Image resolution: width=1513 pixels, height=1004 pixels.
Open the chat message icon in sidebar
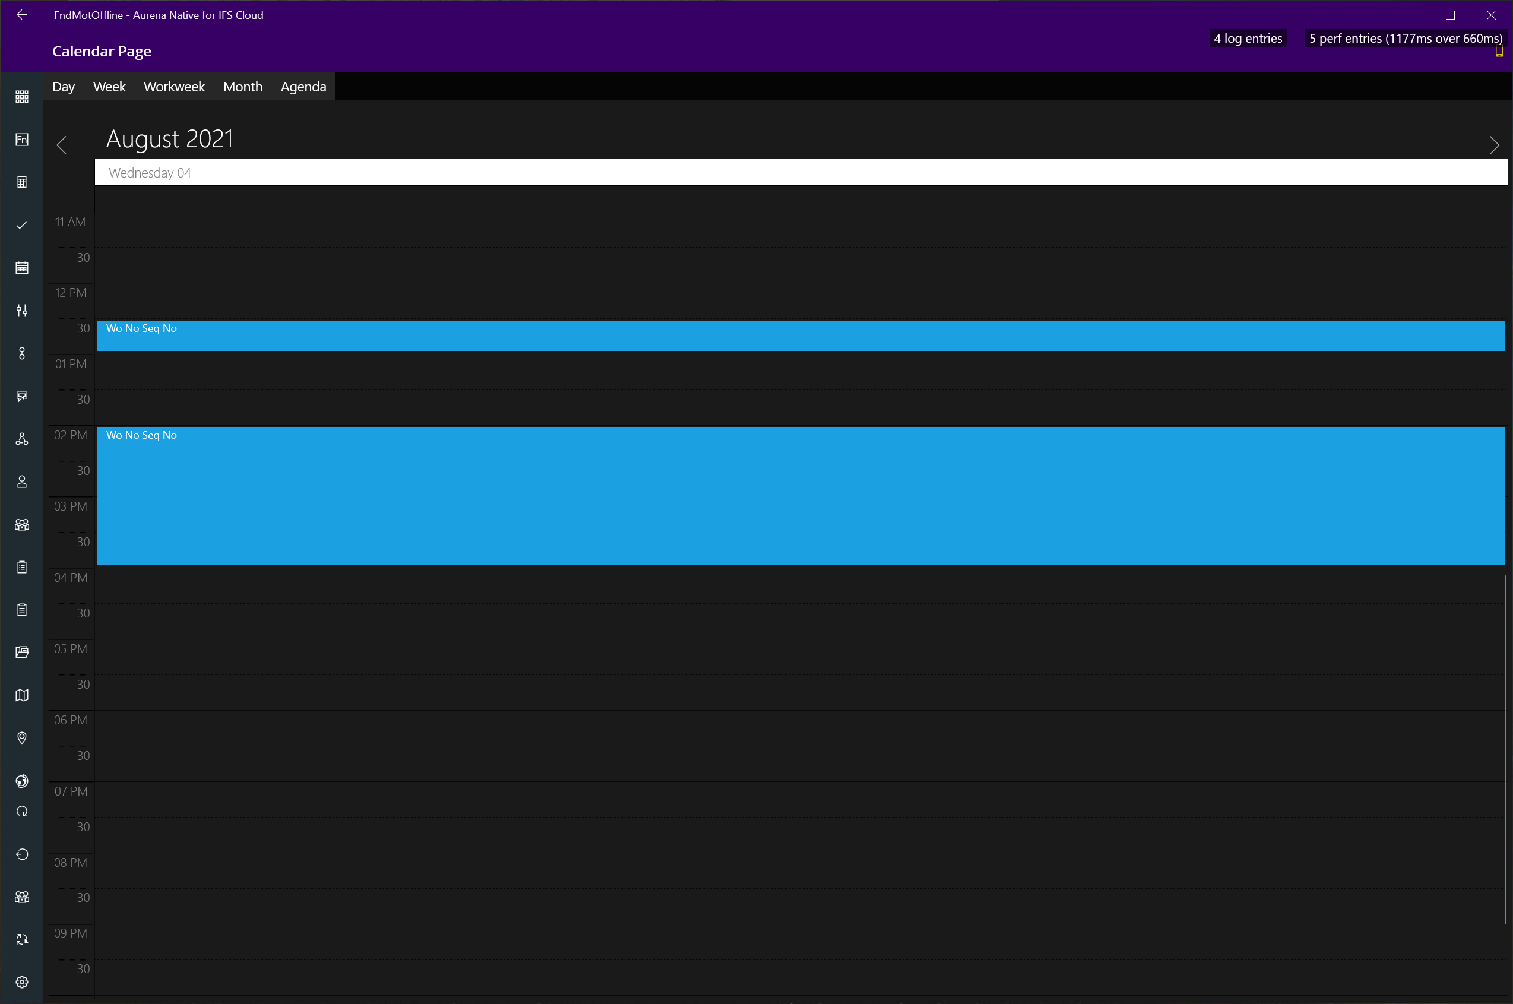click(22, 395)
